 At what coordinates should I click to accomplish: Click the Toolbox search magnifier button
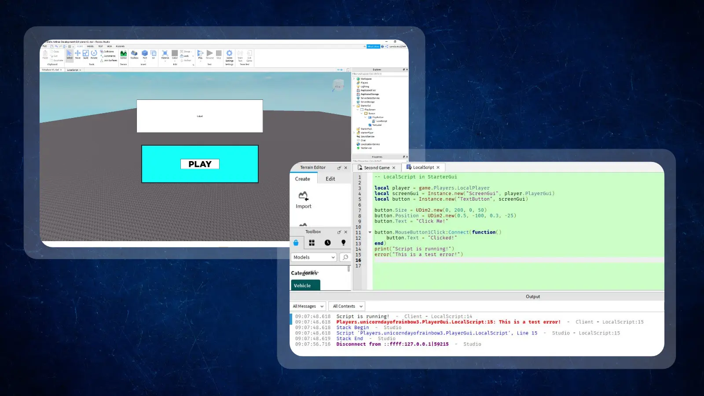coord(345,257)
